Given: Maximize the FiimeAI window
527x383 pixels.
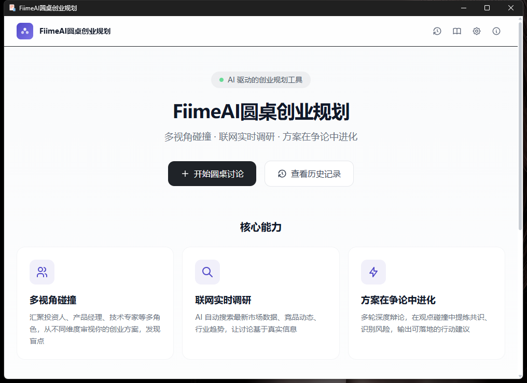Looking at the screenshot, I should (487, 8).
